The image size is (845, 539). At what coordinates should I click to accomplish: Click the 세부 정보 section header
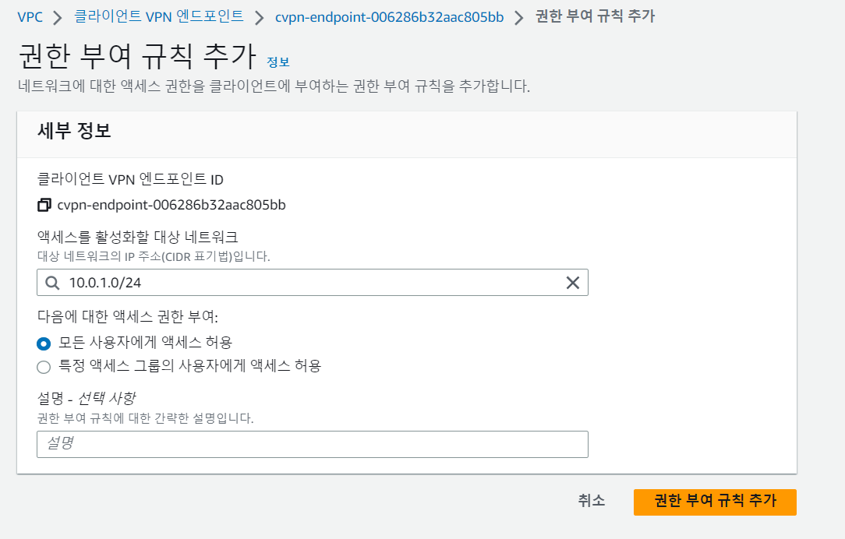[x=74, y=131]
